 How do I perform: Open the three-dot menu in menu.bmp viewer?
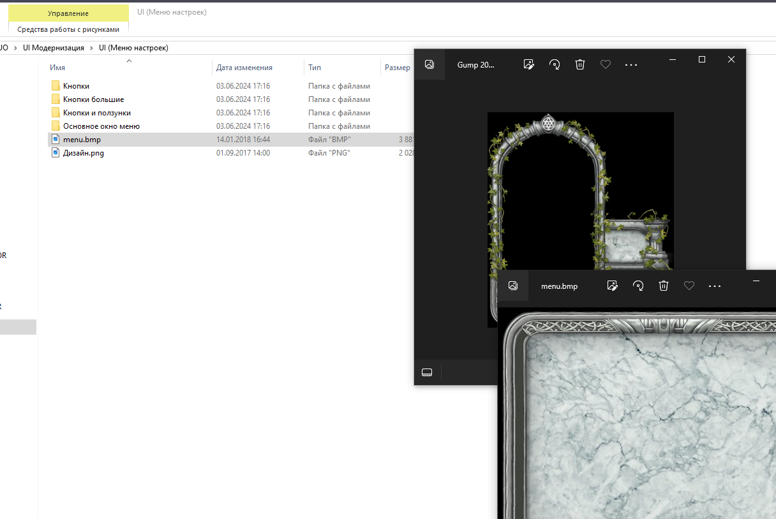click(715, 286)
